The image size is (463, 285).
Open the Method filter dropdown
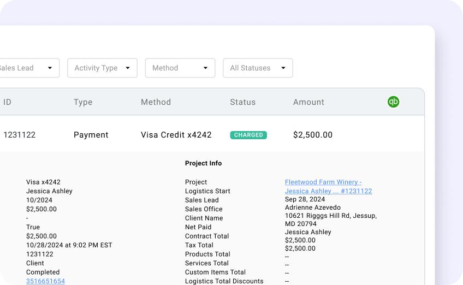180,68
